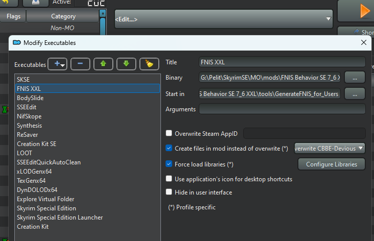Select TexGenx64 in executables list
Image resolution: width=374 pixels, height=241 pixels.
click(87, 180)
